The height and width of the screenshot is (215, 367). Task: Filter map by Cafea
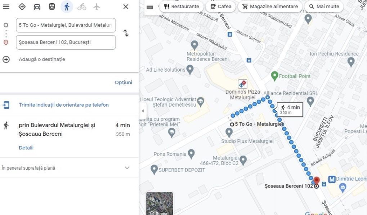[x=221, y=6]
